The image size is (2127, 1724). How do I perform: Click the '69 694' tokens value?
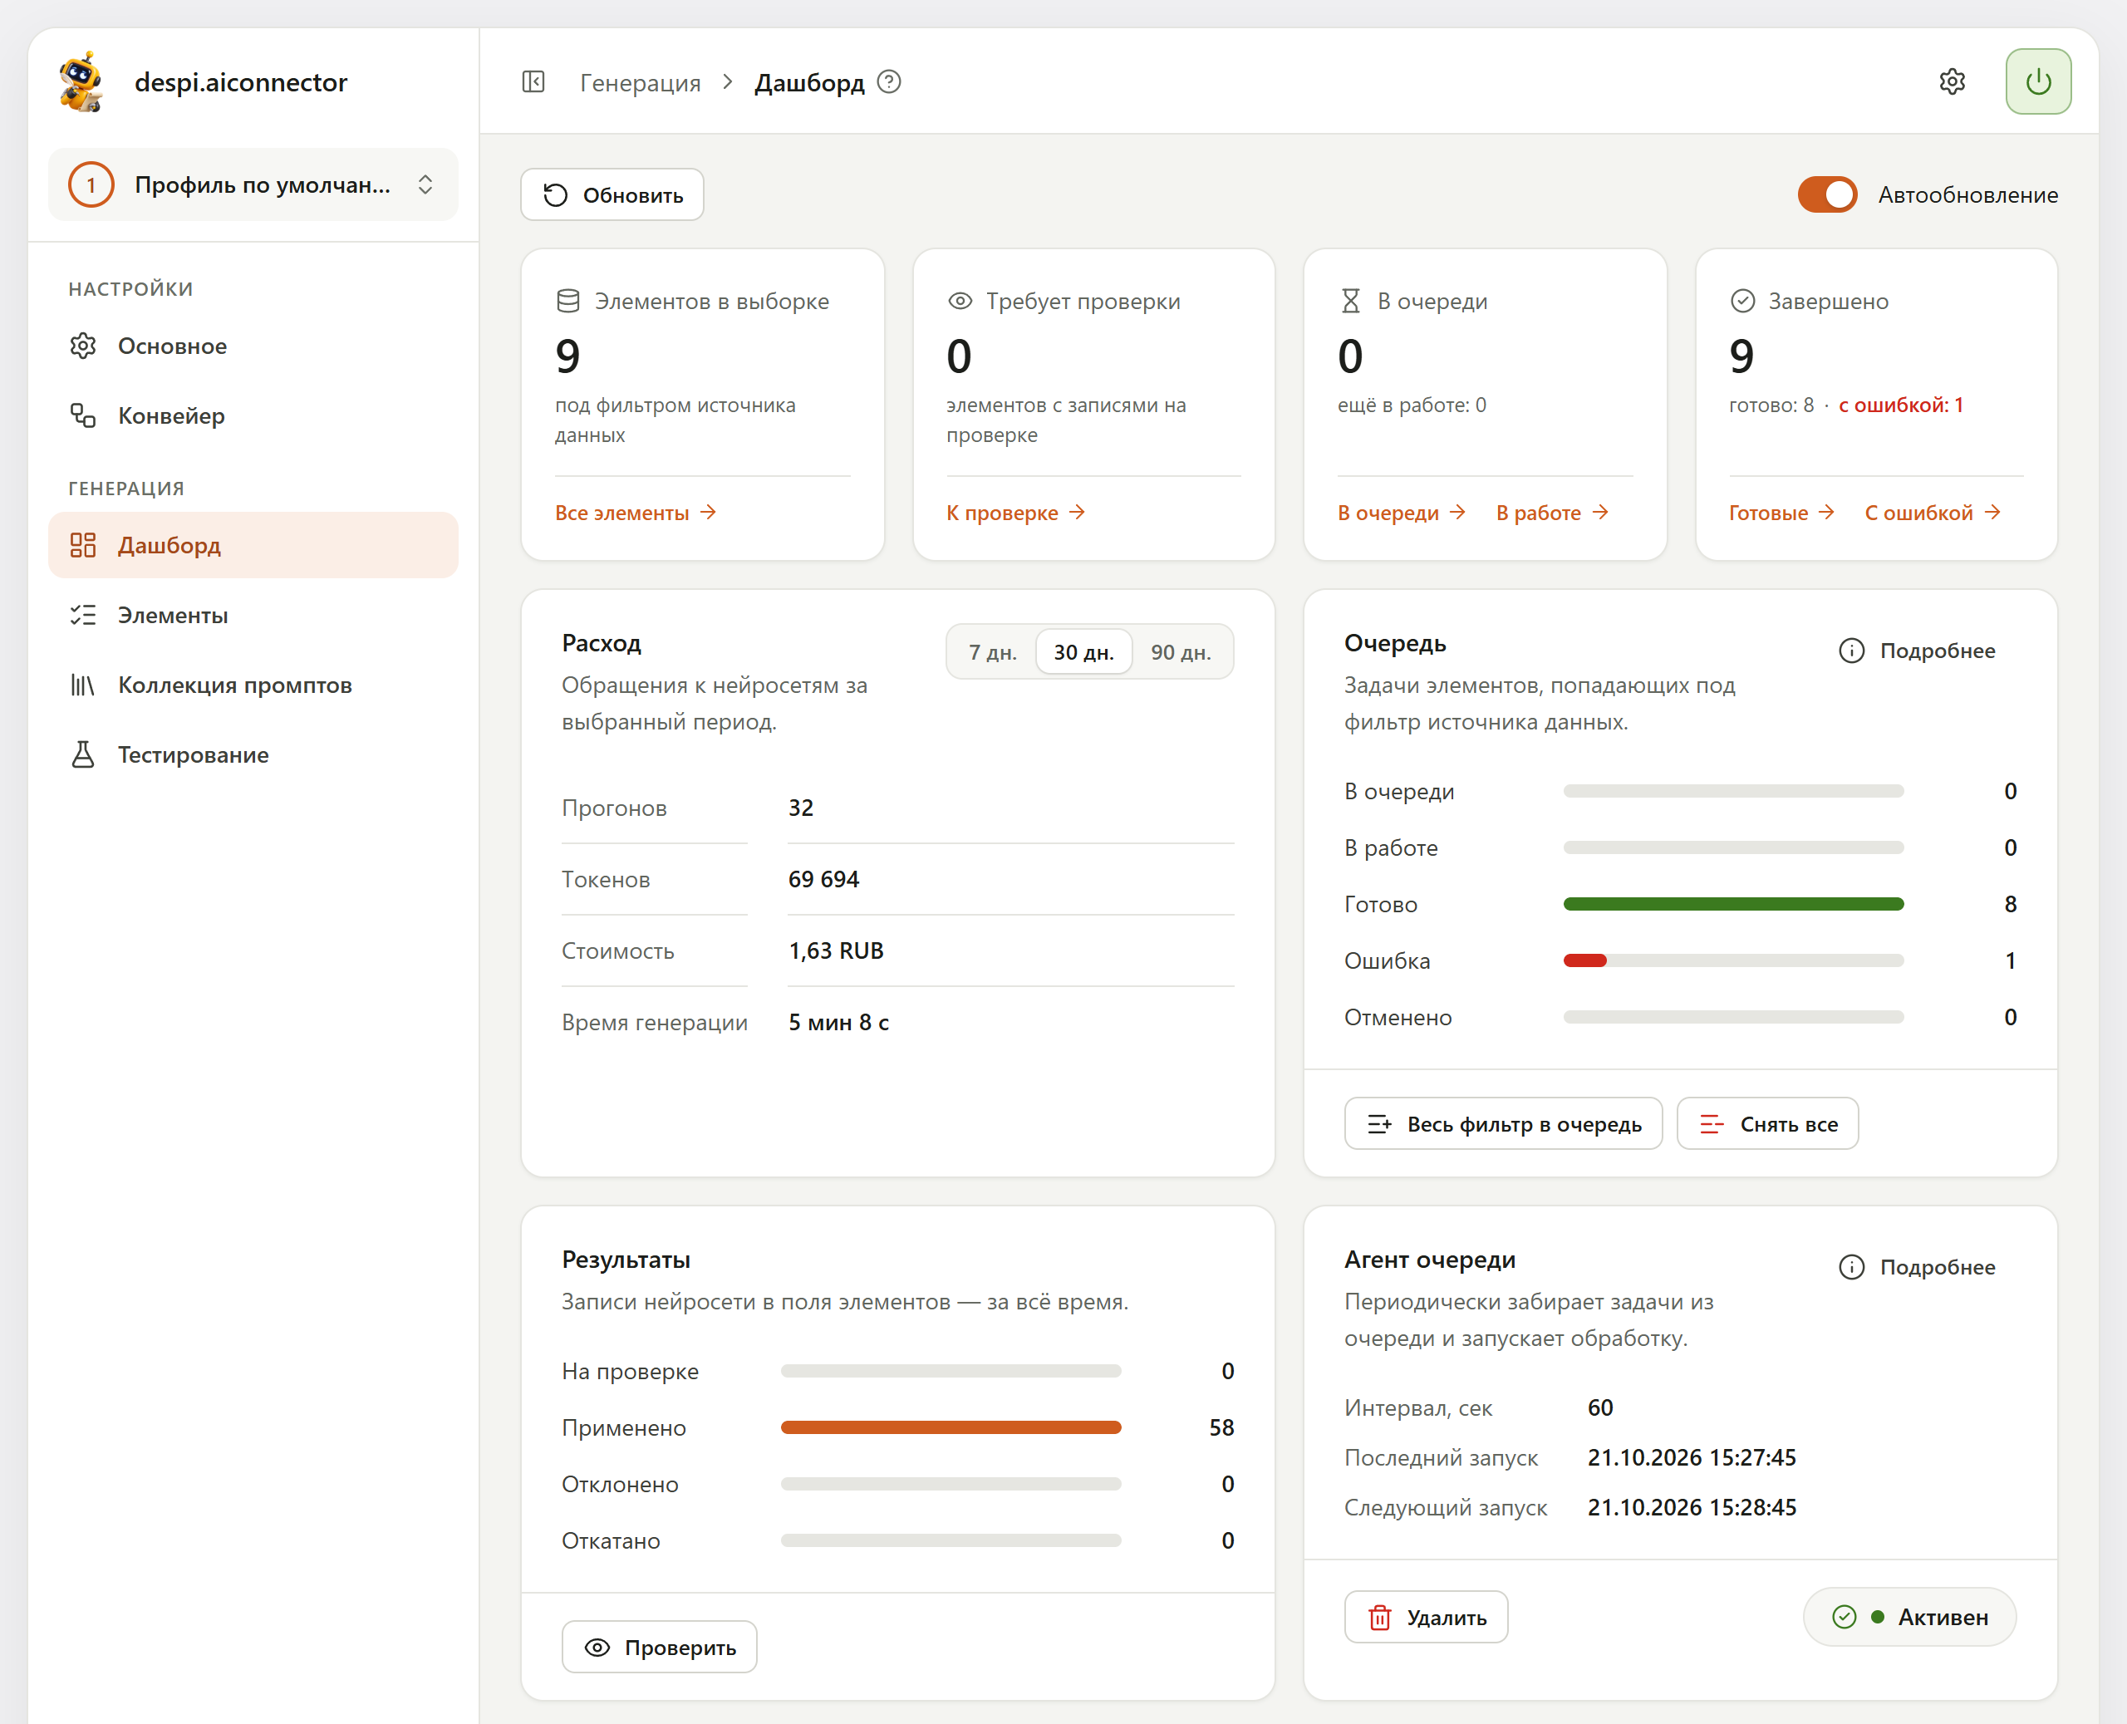823,880
